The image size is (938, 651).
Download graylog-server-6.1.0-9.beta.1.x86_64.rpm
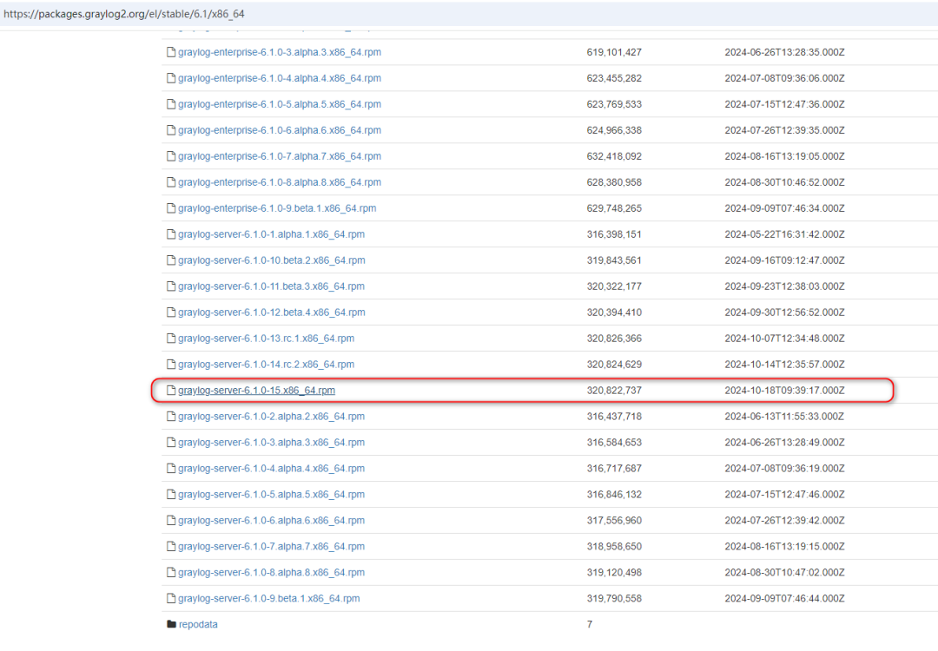268,598
